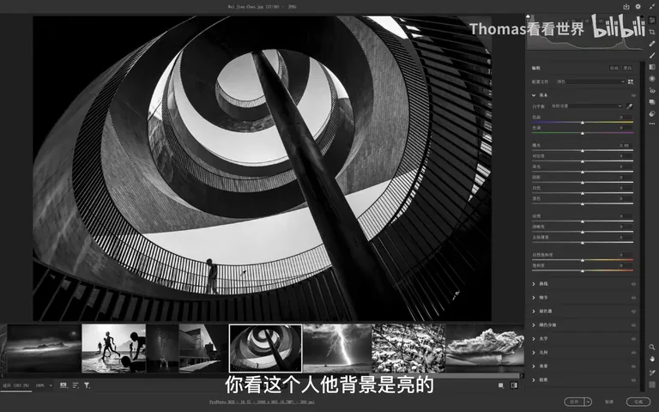Image resolution: width=659 pixels, height=412 pixels.
Task: Open the dropdown arrow beside 打开 button
Action: pos(588,402)
